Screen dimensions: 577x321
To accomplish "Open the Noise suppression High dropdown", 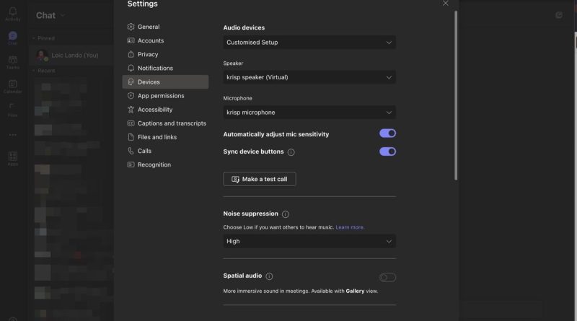I will pyautogui.click(x=309, y=241).
